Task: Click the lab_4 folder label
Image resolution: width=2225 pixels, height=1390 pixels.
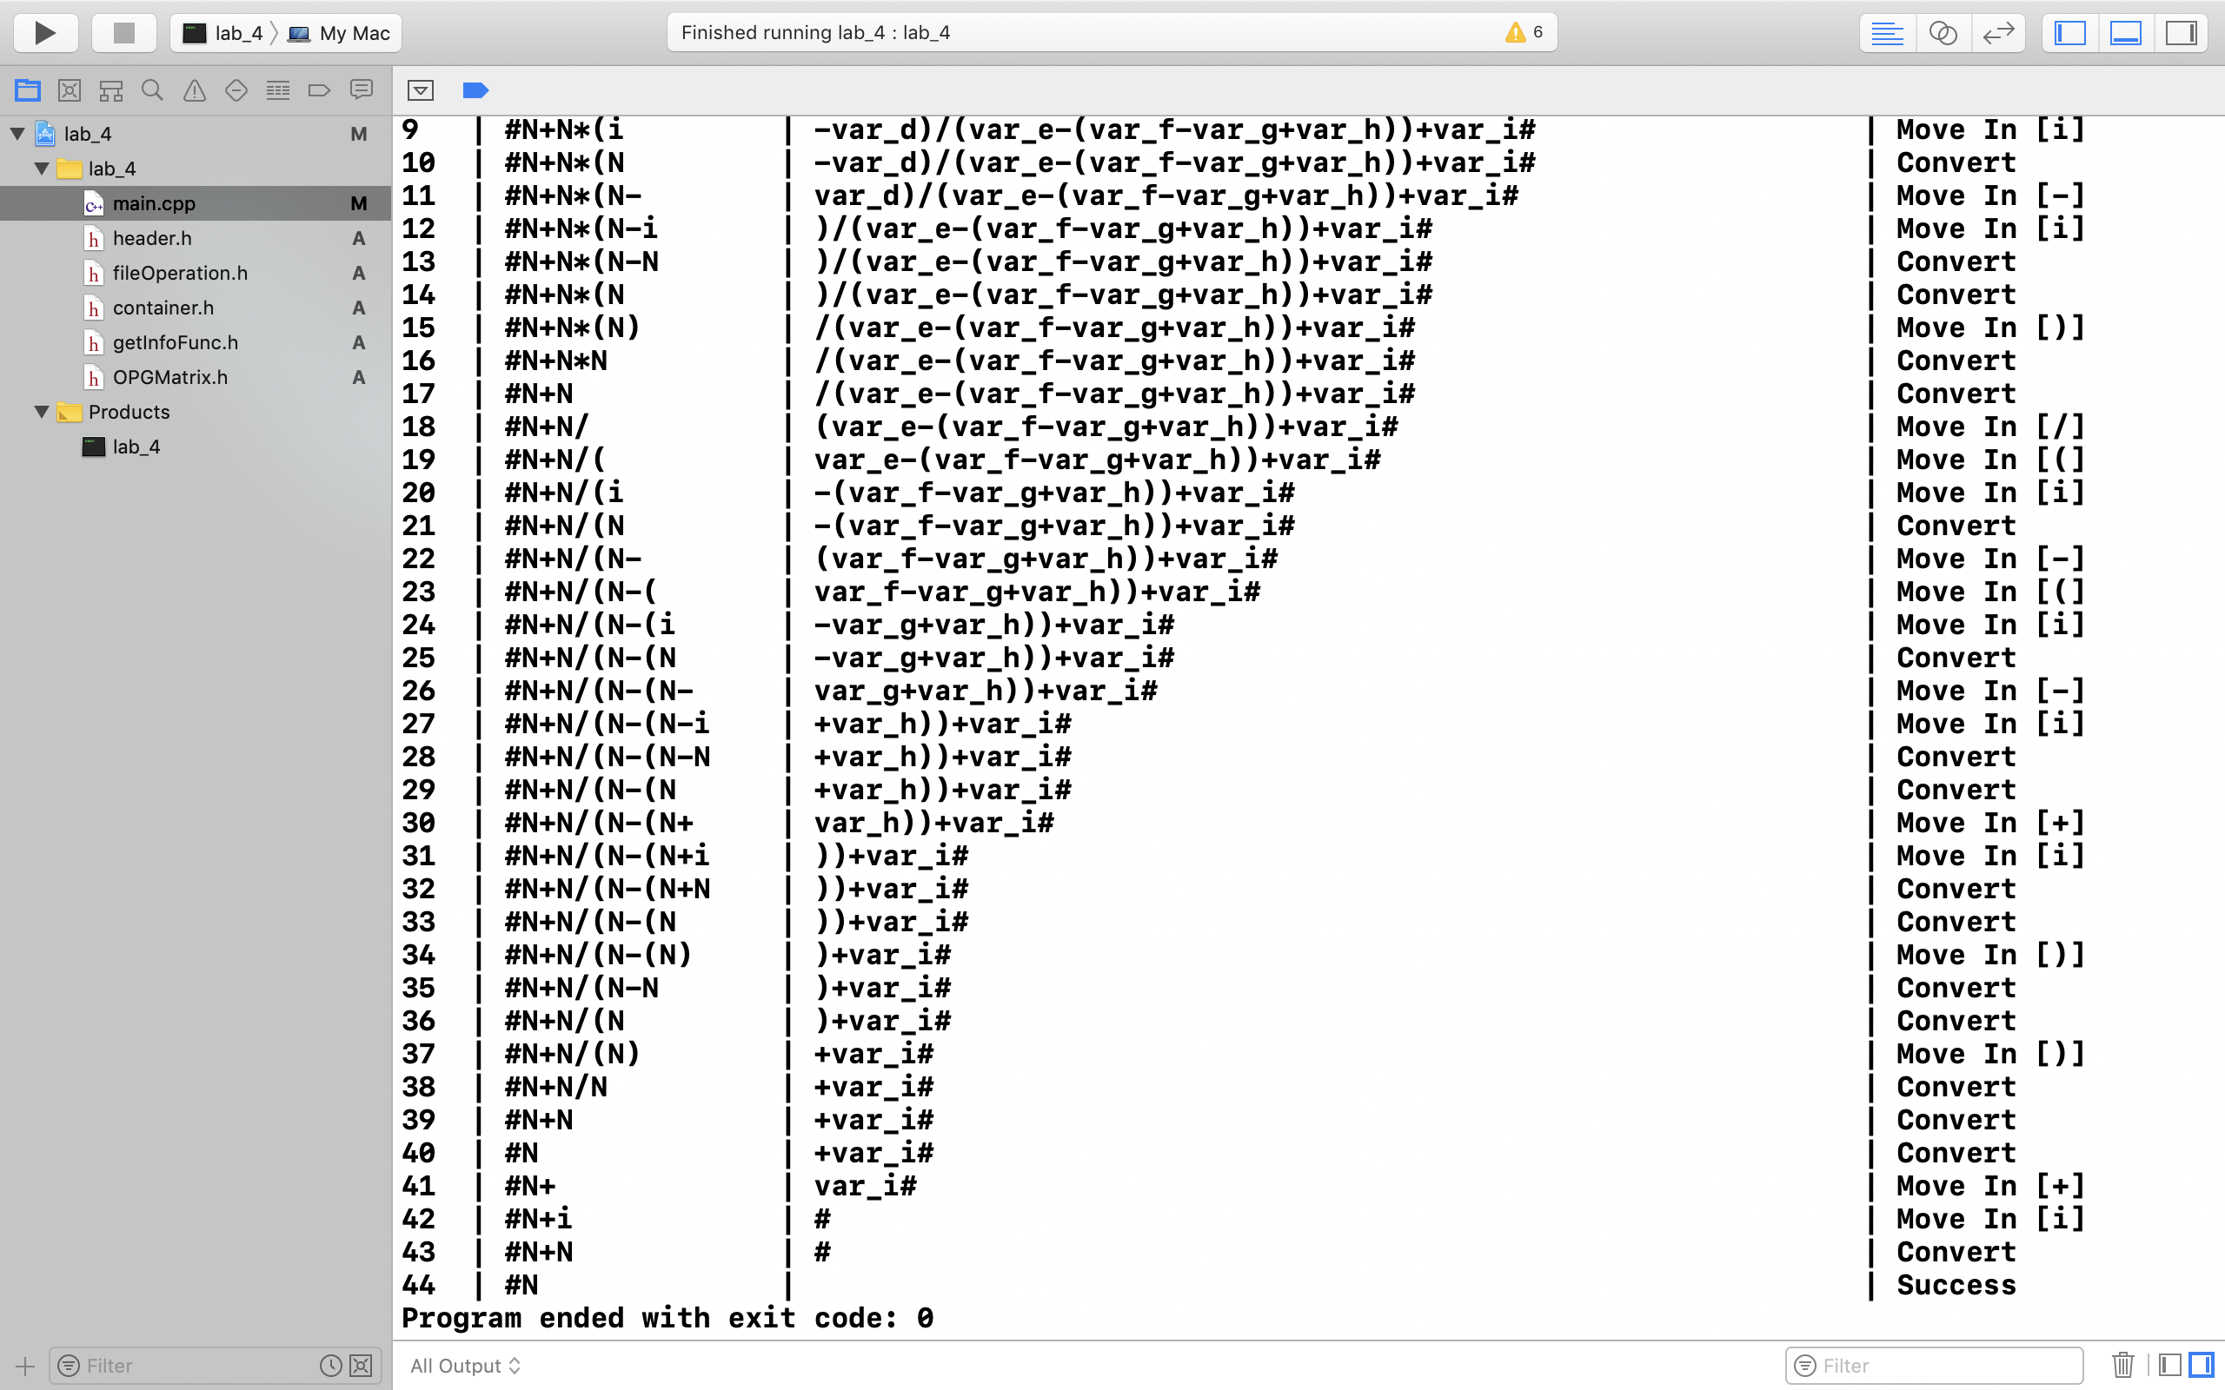Action: pyautogui.click(x=112, y=169)
